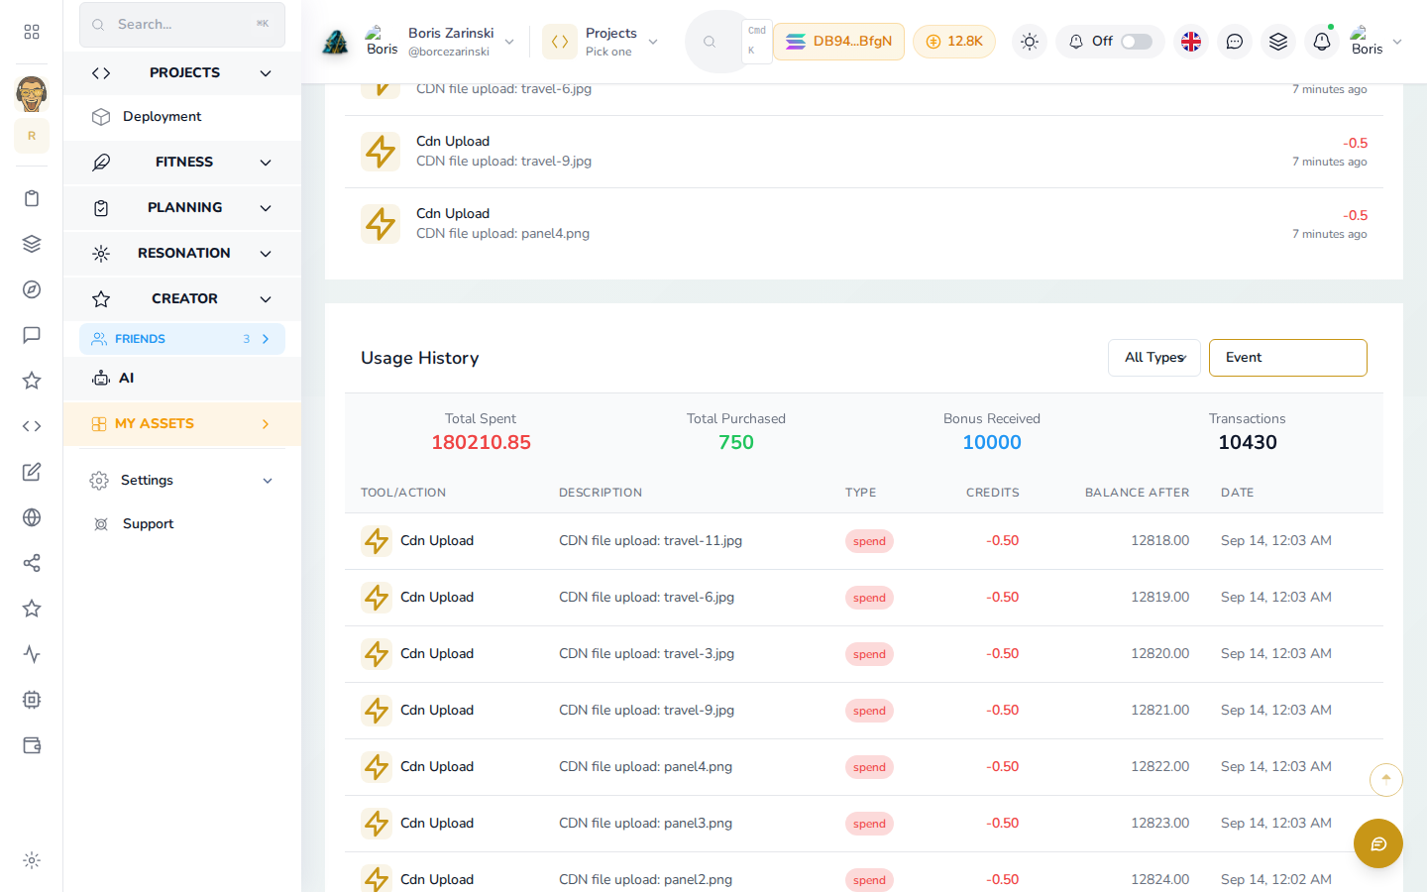Click the globe icon in left rail
The image size is (1427, 892).
(32, 517)
